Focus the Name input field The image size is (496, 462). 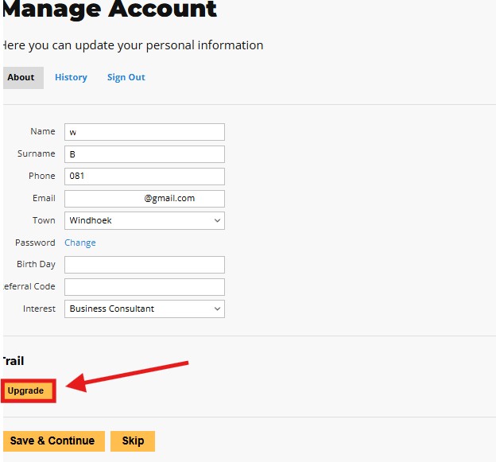pos(144,132)
